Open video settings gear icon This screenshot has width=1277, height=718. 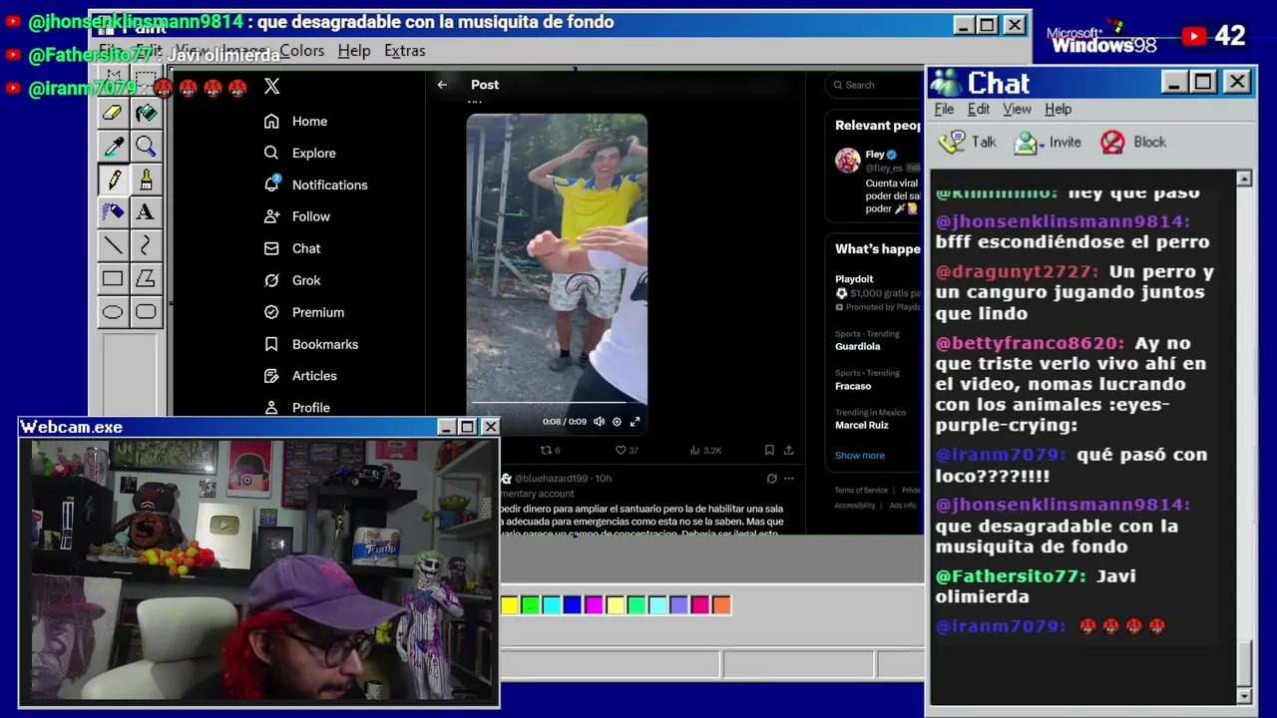point(617,422)
